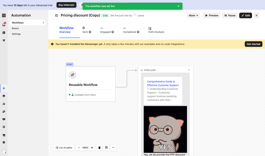Image resolution: width=265 pixels, height=156 pixels.
Task: Select Workflows in Automation menu
Action: coord(28,23)
